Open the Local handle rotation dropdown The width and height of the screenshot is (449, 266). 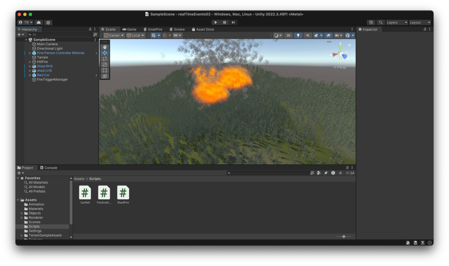click(136, 36)
